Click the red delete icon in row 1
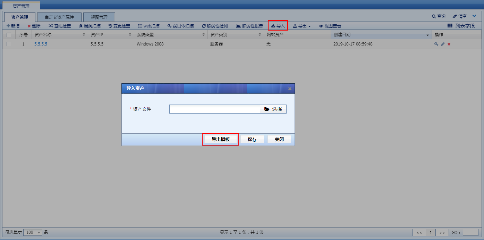This screenshot has width=484, height=240. click(x=449, y=44)
